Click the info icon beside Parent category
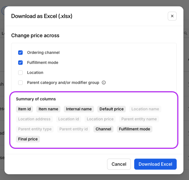189x180 pixels. [x=104, y=83]
